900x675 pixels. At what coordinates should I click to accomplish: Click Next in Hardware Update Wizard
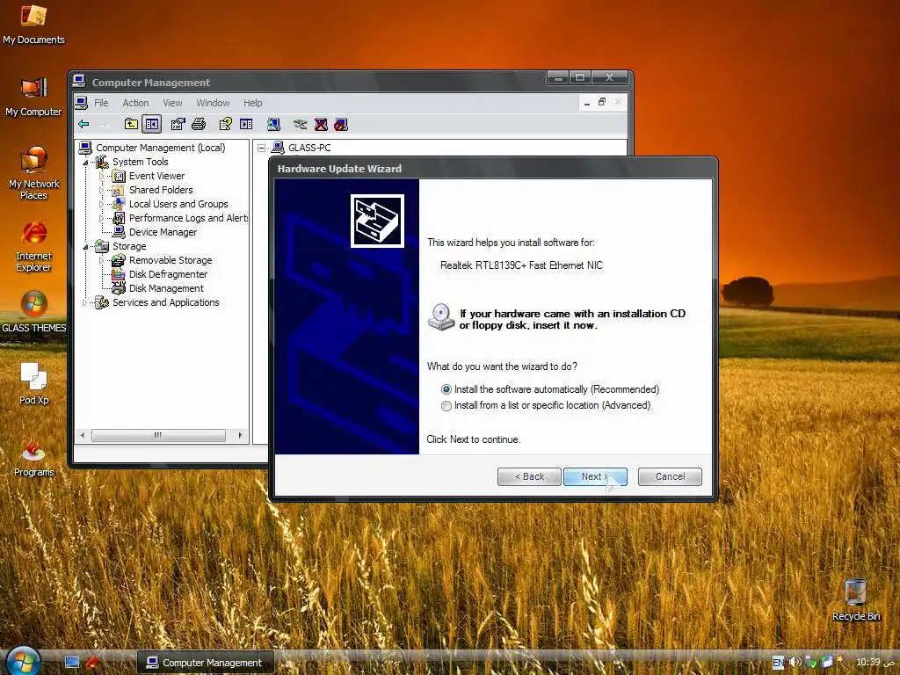pyautogui.click(x=595, y=476)
